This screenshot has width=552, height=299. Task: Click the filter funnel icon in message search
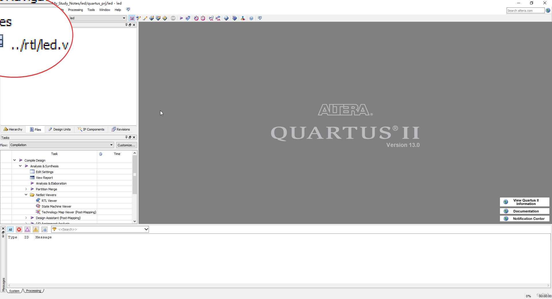[x=54, y=229]
